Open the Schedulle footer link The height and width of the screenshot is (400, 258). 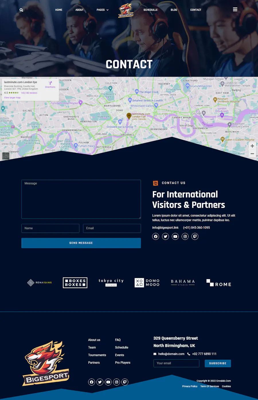click(x=122, y=347)
